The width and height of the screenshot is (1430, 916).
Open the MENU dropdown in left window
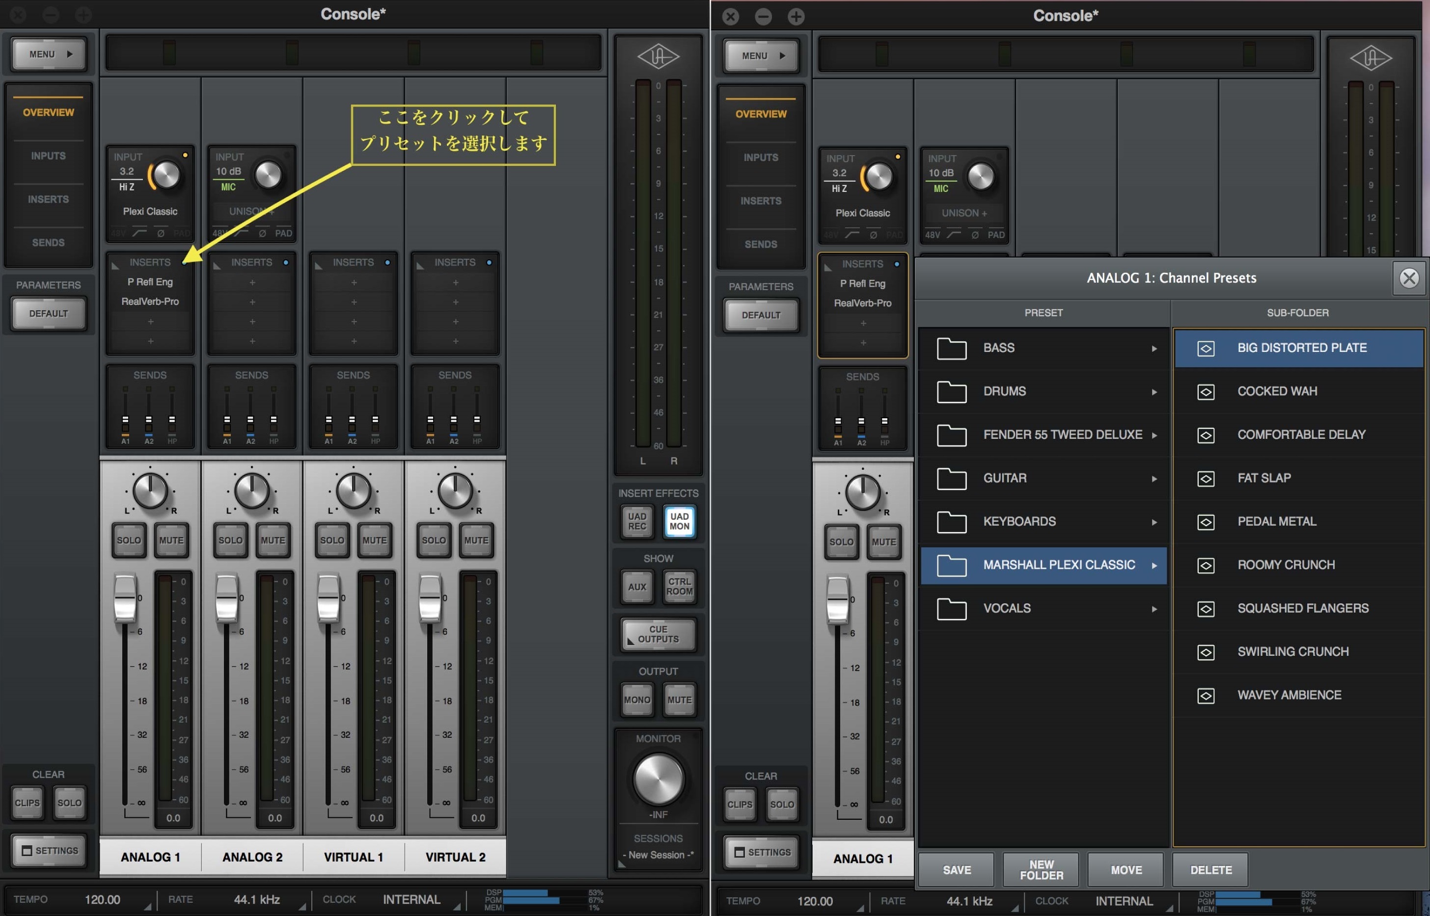pyautogui.click(x=49, y=54)
